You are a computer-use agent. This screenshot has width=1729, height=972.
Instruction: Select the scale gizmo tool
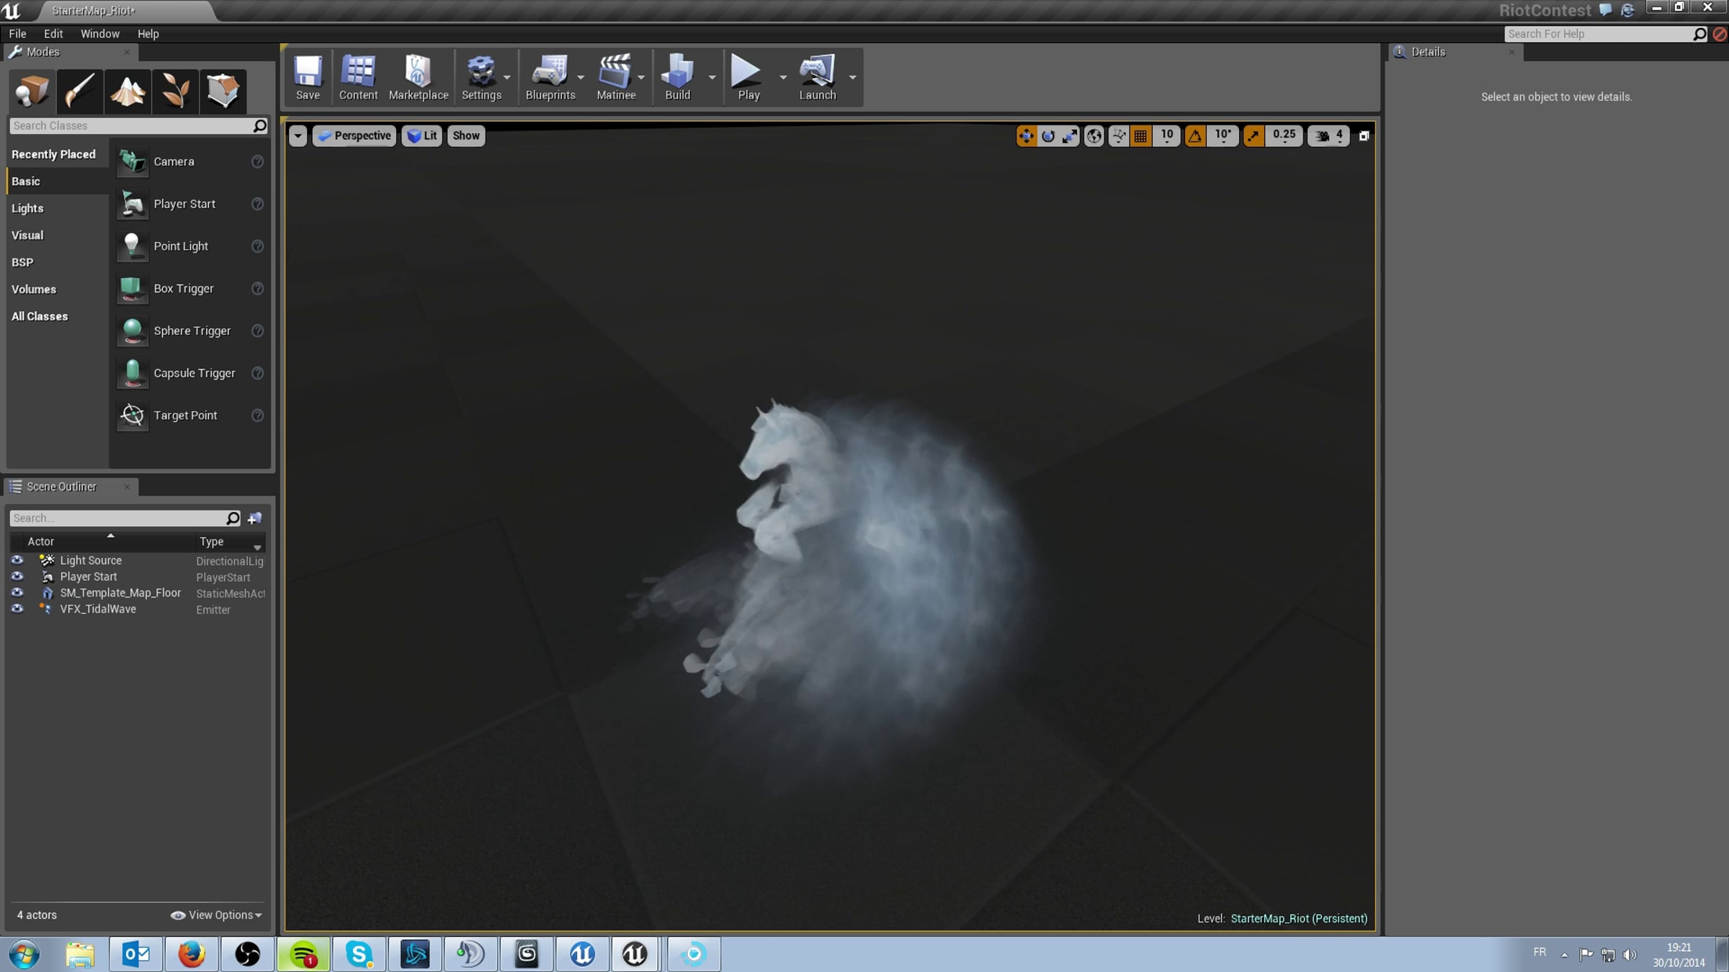pyautogui.click(x=1070, y=135)
